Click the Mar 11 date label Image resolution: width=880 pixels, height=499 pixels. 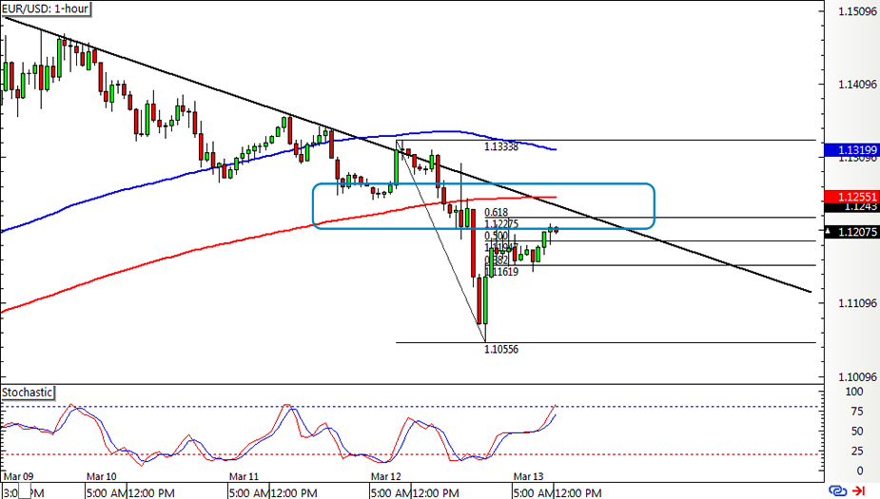[244, 476]
